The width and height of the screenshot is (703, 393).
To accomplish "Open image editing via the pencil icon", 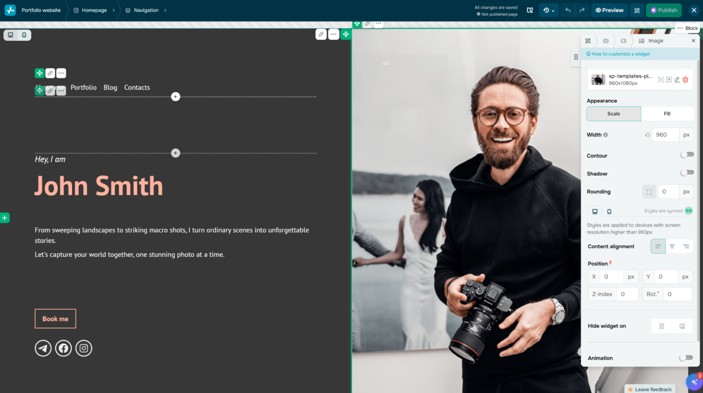I will click(677, 80).
